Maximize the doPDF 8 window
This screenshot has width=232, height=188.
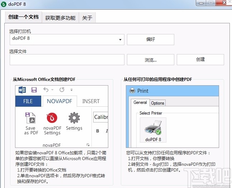coord(211,3)
